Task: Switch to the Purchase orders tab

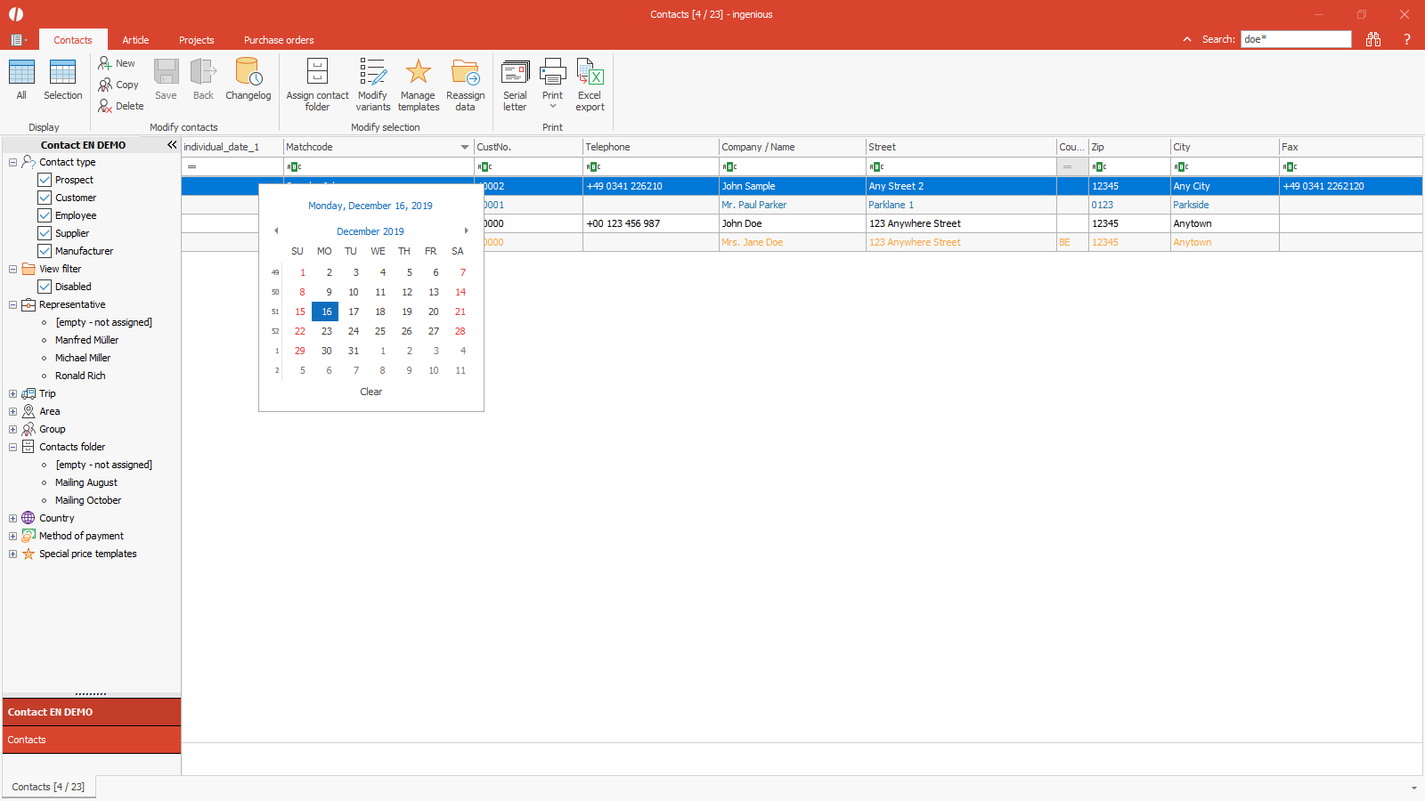Action: (279, 40)
